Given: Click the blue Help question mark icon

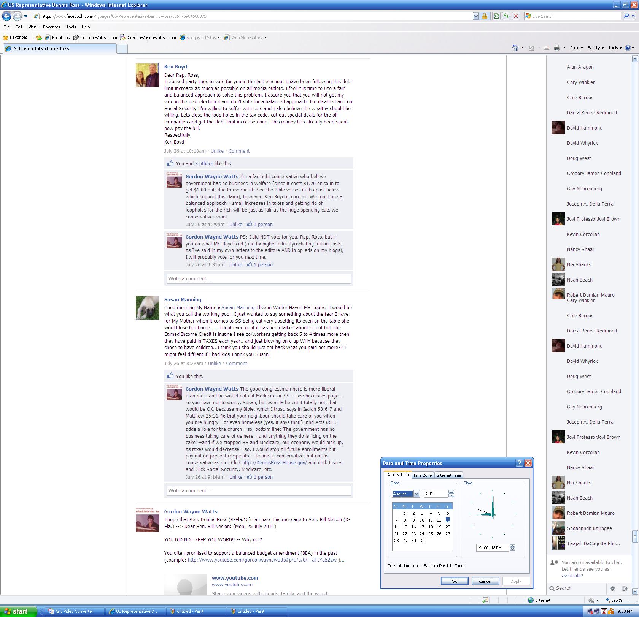Looking at the screenshot, I should point(628,48).
